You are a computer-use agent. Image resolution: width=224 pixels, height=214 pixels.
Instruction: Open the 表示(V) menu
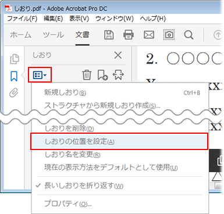[x=79, y=19]
